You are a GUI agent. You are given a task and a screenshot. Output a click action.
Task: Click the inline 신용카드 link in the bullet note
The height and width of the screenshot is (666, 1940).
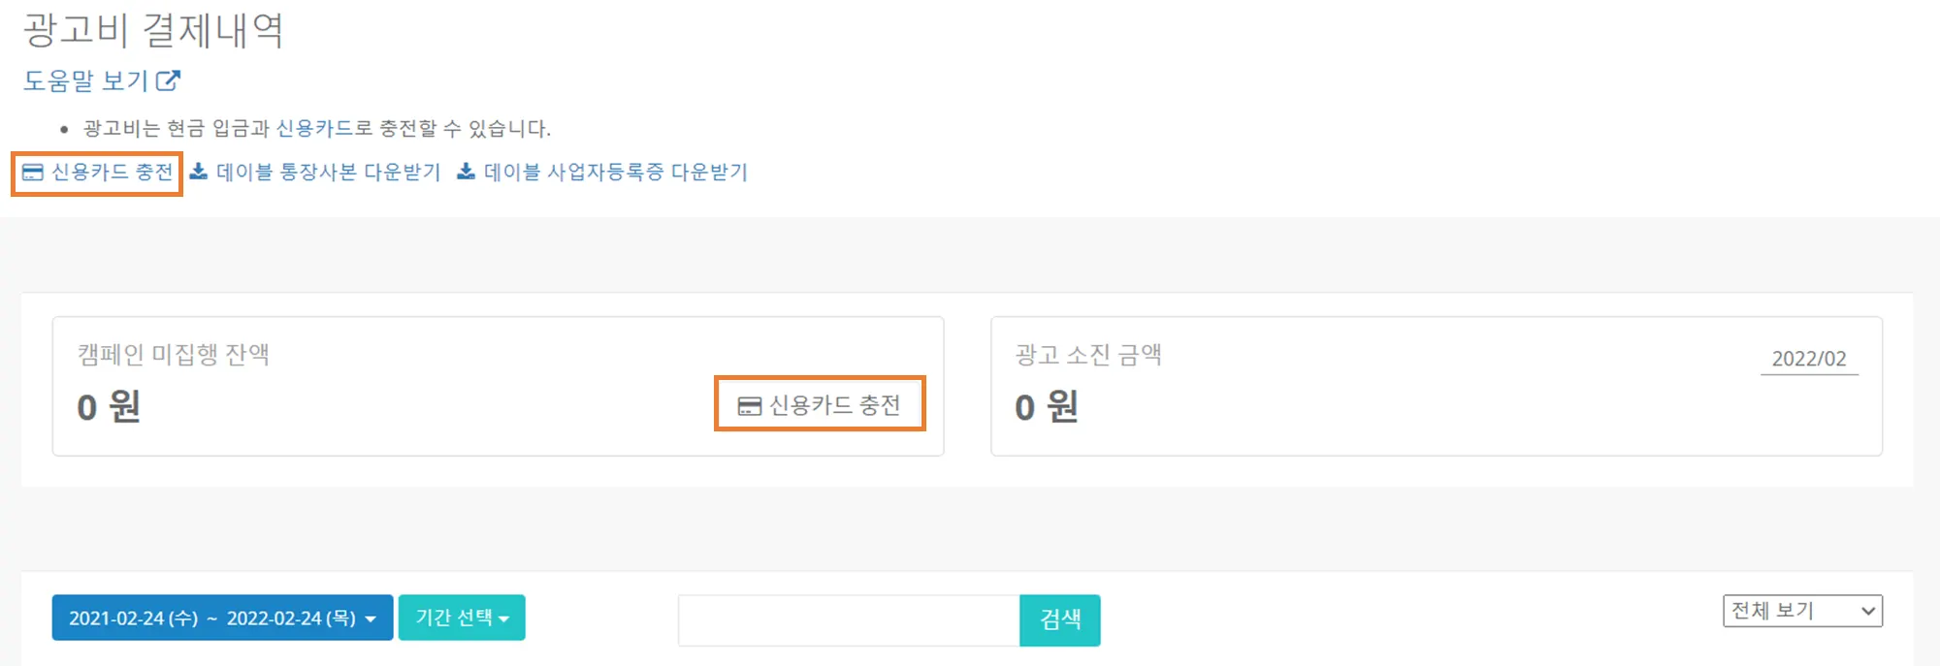click(x=314, y=128)
